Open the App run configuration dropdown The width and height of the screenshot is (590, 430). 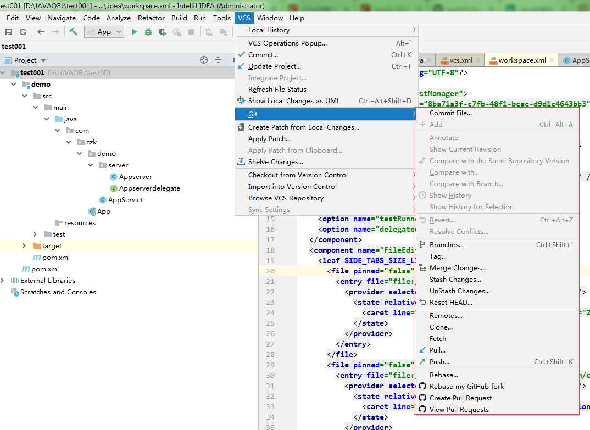(104, 32)
